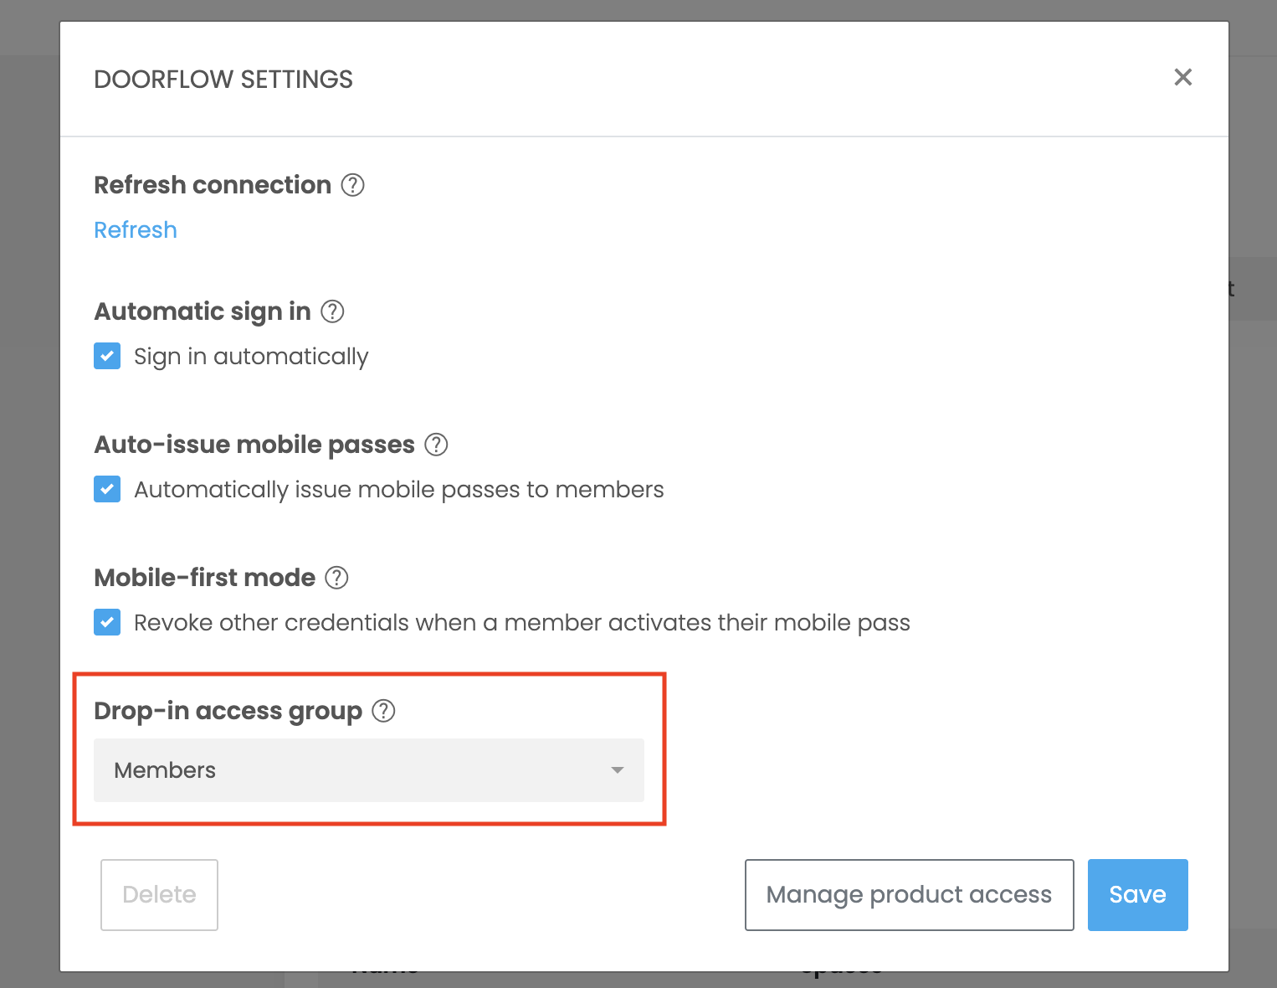Screen dimensions: 1277x988
Task: Open help icon next to Drop-in access group
Action: point(383,711)
